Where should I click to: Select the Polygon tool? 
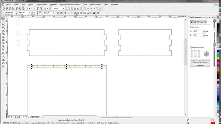click(3, 43)
